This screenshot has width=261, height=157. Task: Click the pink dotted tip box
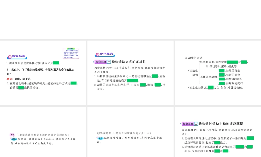(71, 54)
